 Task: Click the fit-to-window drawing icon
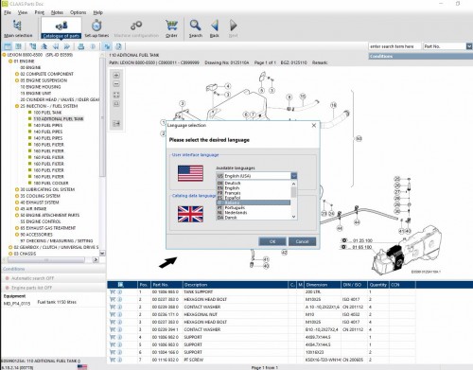point(116,95)
